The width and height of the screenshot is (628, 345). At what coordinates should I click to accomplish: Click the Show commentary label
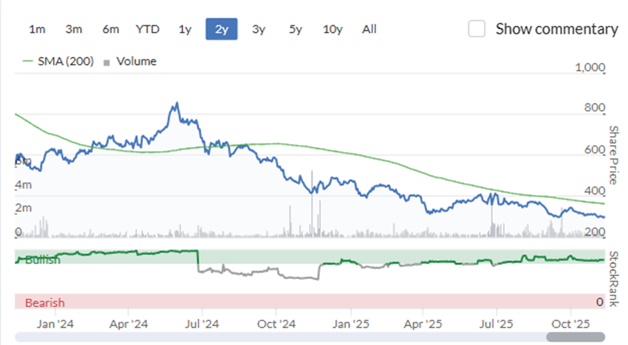[x=557, y=29]
